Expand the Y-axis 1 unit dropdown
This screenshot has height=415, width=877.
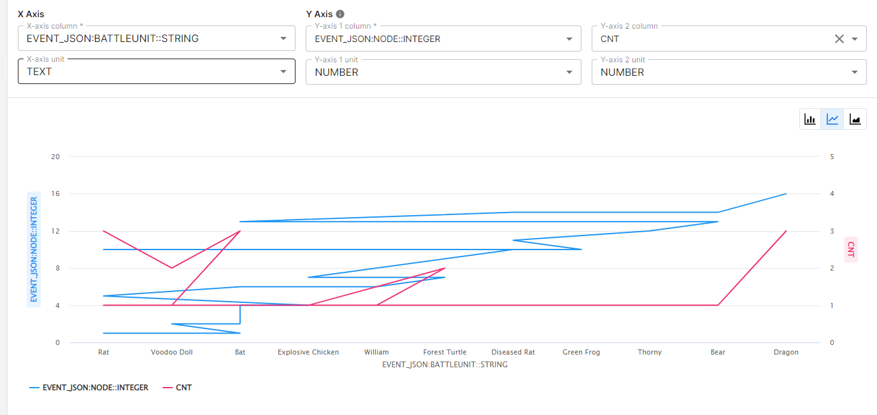coord(569,73)
